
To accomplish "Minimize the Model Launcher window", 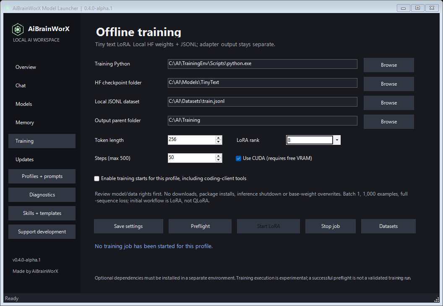I will (403, 8).
